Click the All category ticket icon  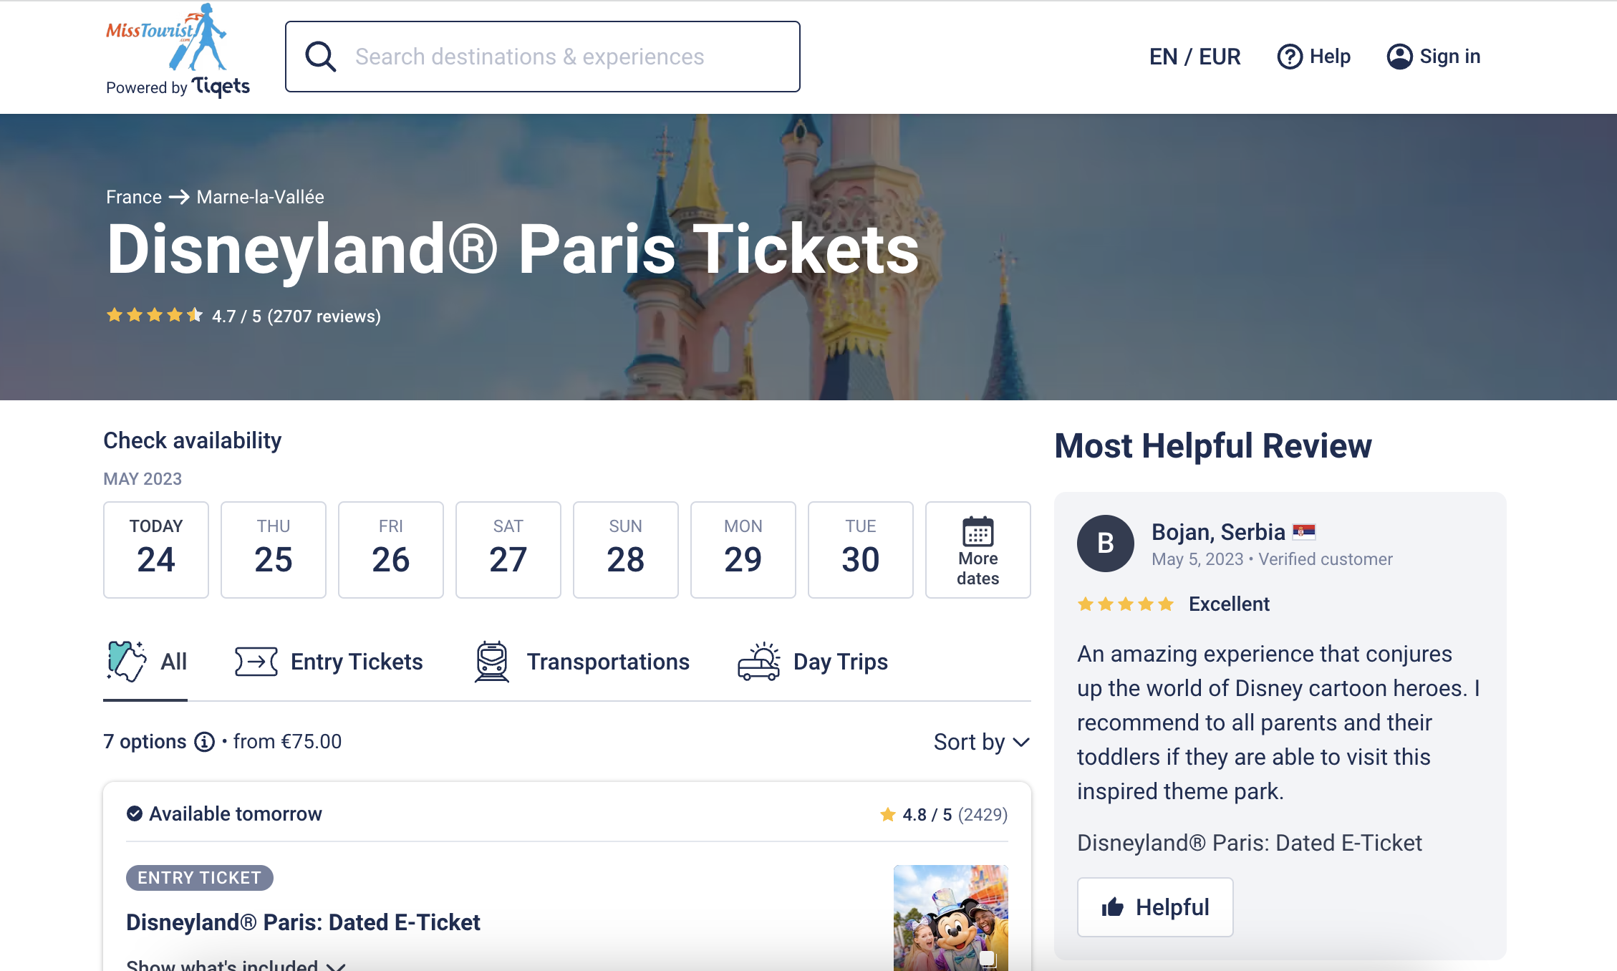point(127,661)
